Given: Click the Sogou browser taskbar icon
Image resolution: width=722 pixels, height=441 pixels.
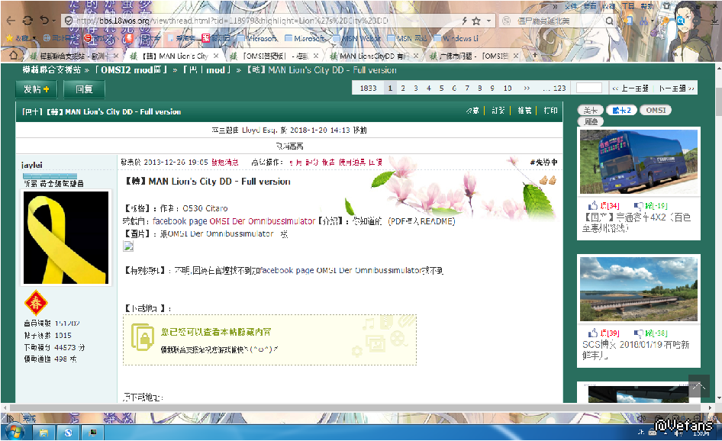Looking at the screenshot, I should click(68, 433).
